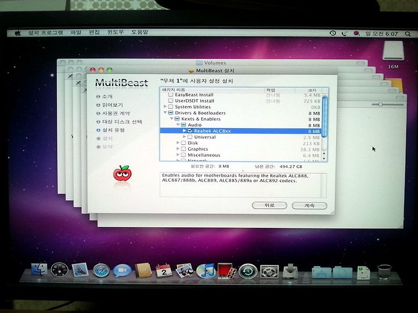Toggle the Audio checkbox
Image resolution: width=418 pixels, height=313 pixels.
(183, 125)
